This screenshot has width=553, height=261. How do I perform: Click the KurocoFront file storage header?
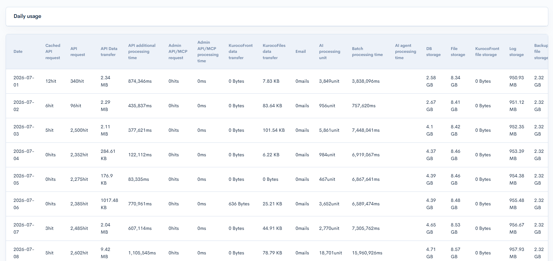tap(487, 52)
